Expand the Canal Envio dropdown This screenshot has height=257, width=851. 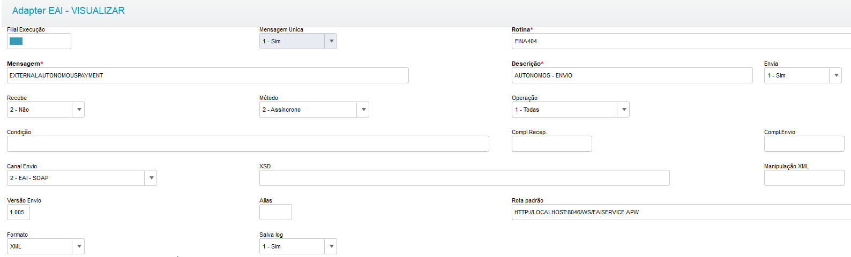click(x=151, y=178)
